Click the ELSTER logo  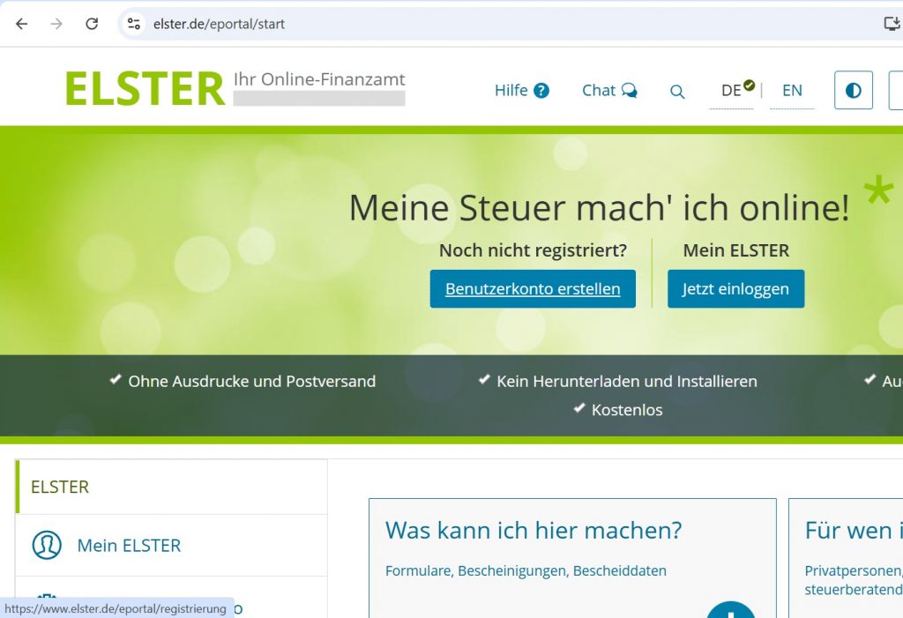coord(146,89)
